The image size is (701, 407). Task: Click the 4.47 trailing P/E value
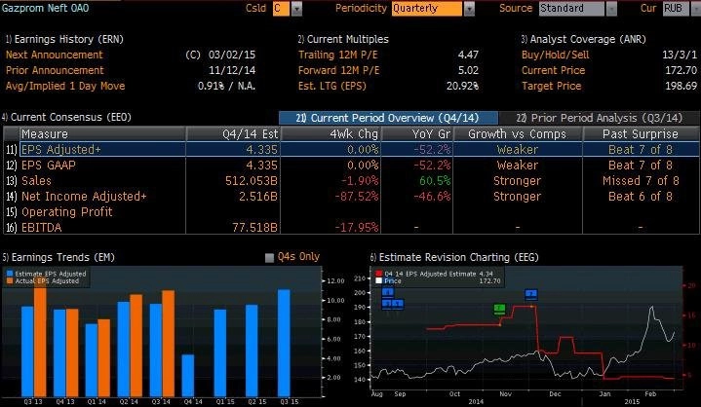pos(468,55)
